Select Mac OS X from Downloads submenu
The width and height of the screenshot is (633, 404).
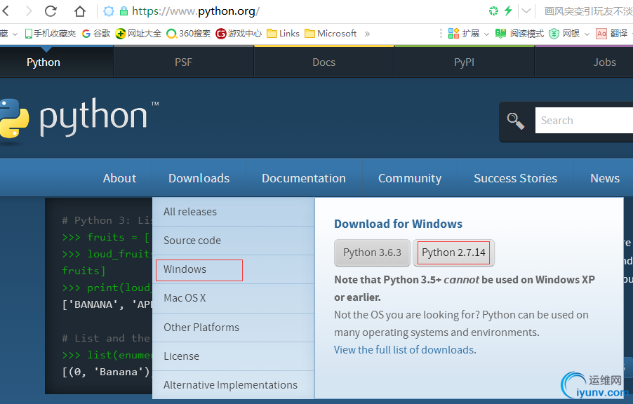tap(233, 298)
